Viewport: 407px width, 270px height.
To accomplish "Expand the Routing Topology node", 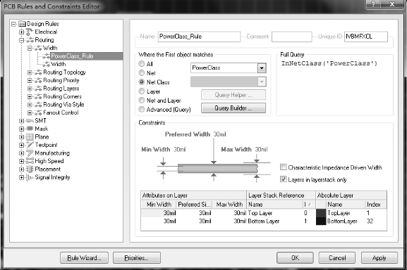I will [x=30, y=72].
